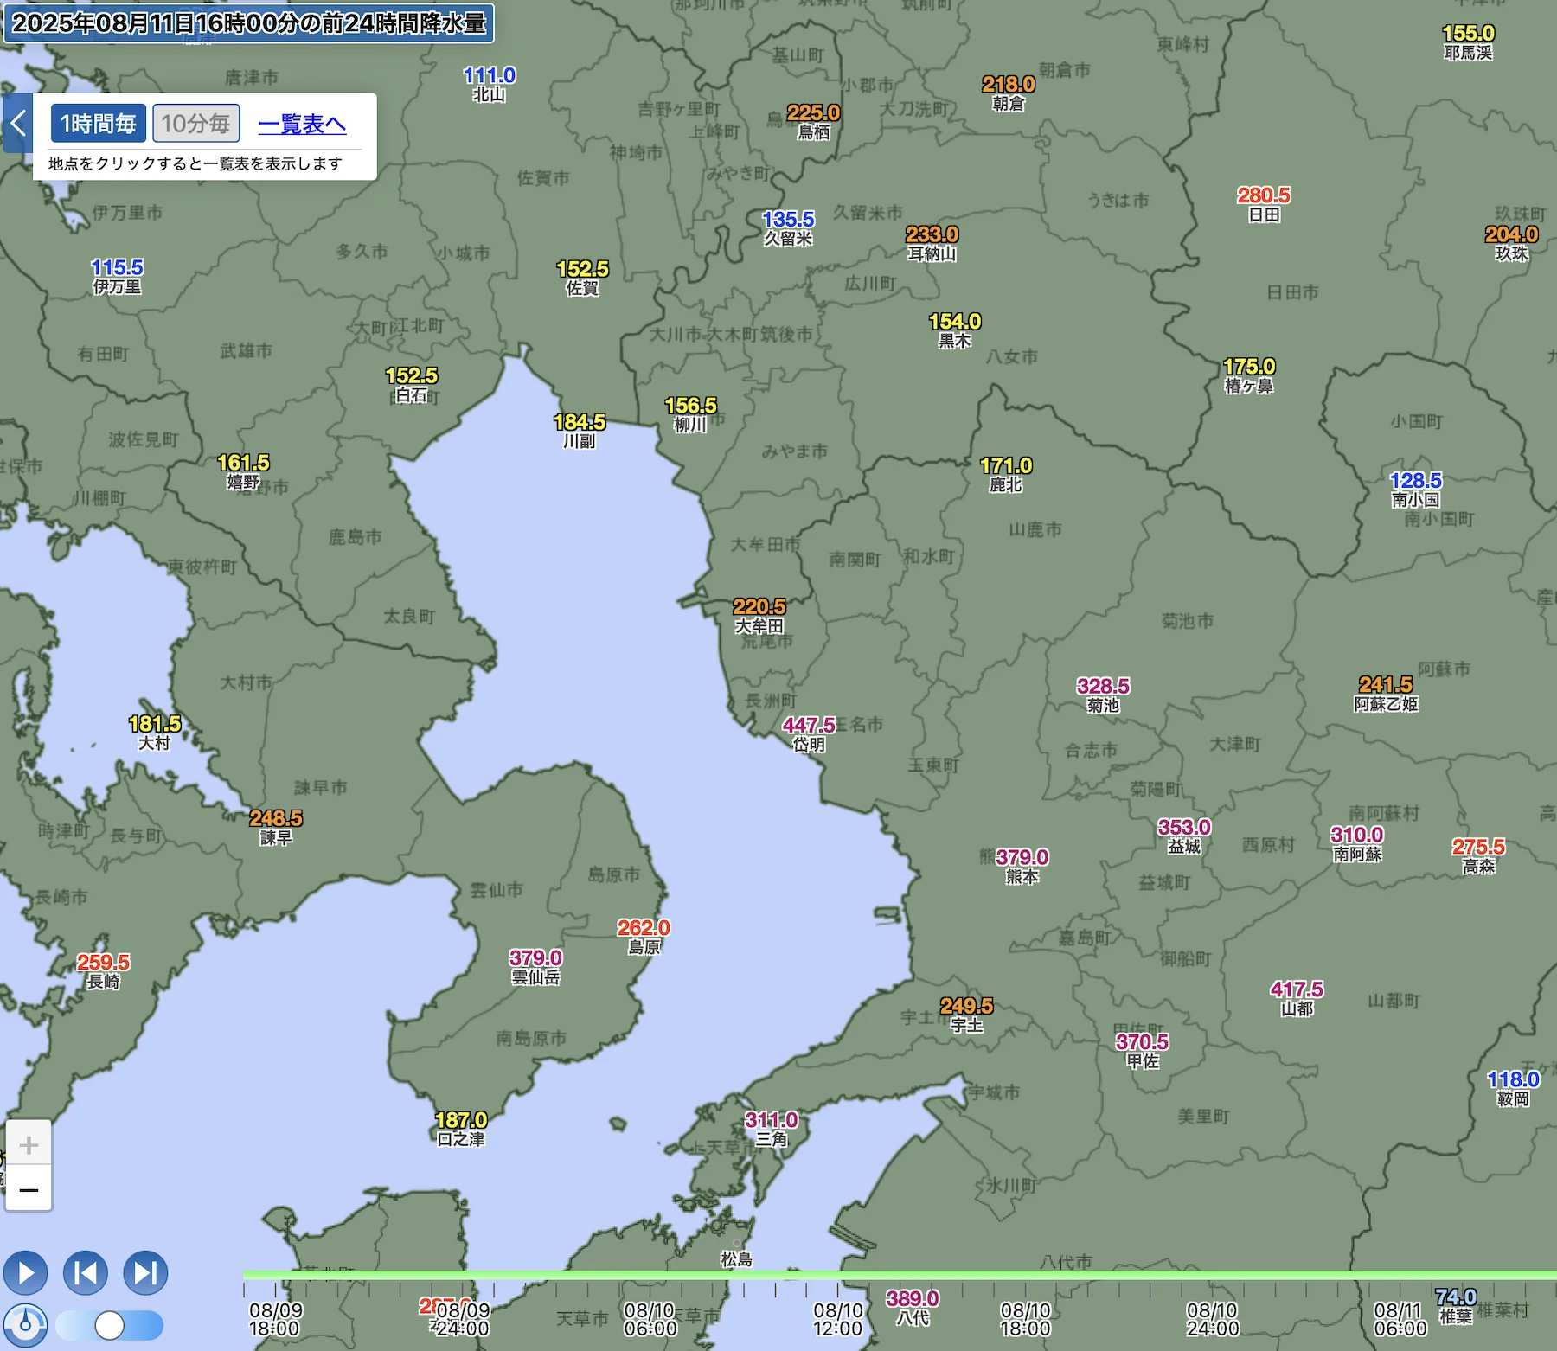The image size is (1557, 1351).
Task: Click the 伊万里 station value 115.5
Action: (x=117, y=268)
